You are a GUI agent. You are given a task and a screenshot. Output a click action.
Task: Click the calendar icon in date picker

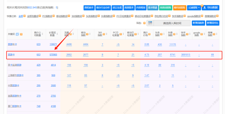(150, 23)
